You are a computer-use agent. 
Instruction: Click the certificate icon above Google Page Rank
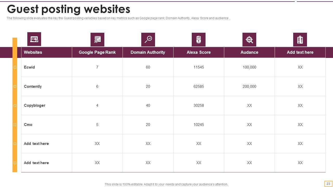(x=97, y=39)
